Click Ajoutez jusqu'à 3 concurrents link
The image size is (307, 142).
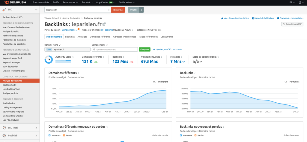coord(168,50)
